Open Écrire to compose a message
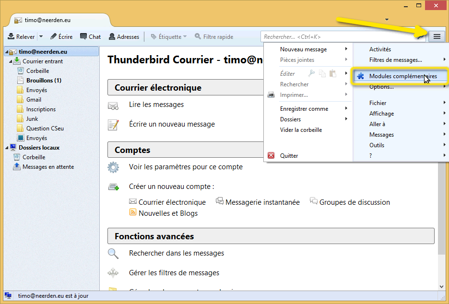Image resolution: width=449 pixels, height=304 pixels. click(x=61, y=36)
